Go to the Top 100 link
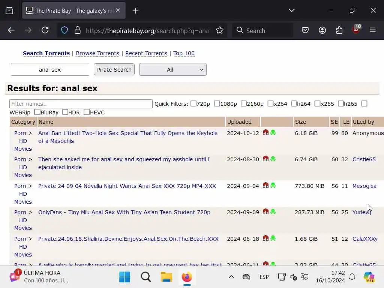384x288 pixels. click(184, 53)
